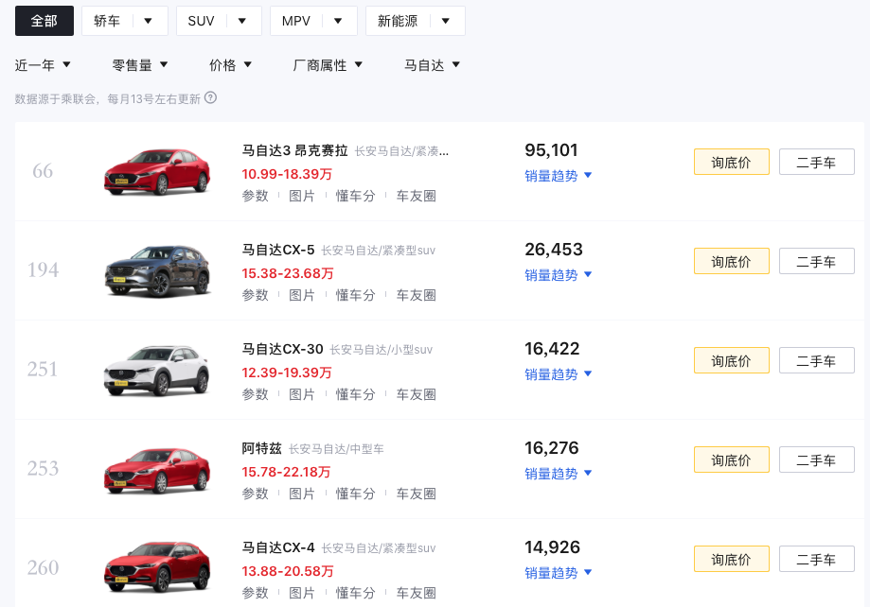Open 车友圈 for 马自达3 昂克赛拉
Image resolution: width=870 pixels, height=607 pixels.
click(x=417, y=196)
